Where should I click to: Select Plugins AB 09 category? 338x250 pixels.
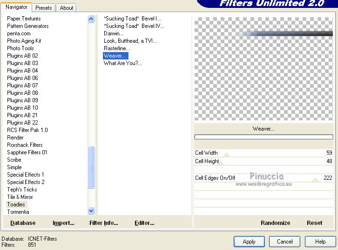coord(22,100)
